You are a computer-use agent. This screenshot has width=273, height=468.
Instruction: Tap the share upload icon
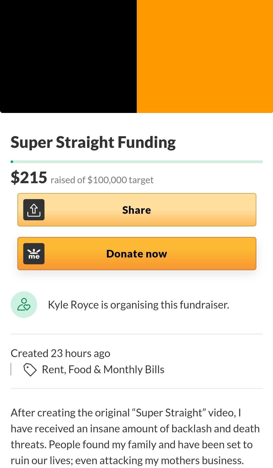point(34,210)
